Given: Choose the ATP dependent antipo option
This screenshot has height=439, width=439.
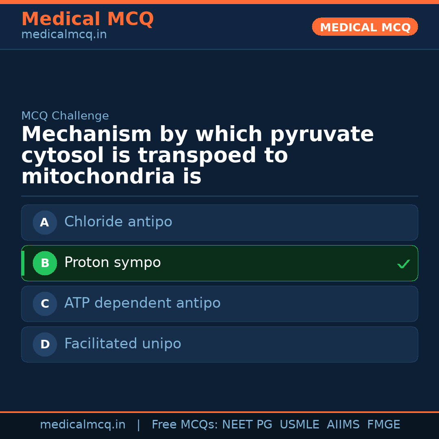Looking at the screenshot, I should [142, 303].
